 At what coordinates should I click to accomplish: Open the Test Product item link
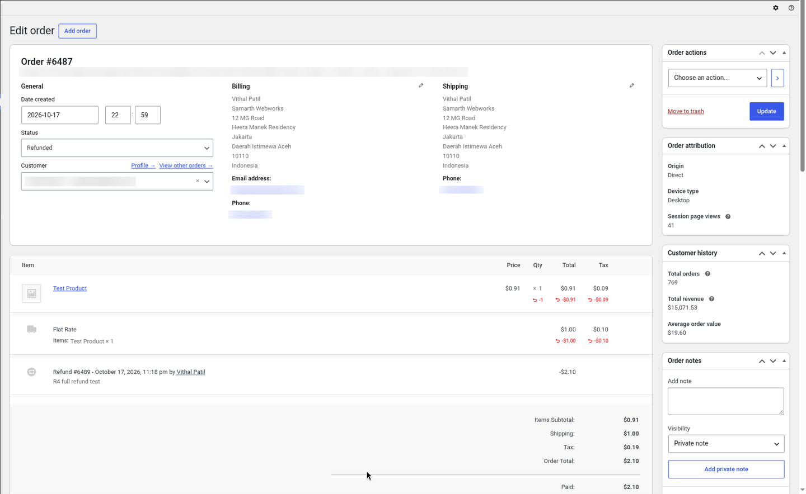(70, 288)
